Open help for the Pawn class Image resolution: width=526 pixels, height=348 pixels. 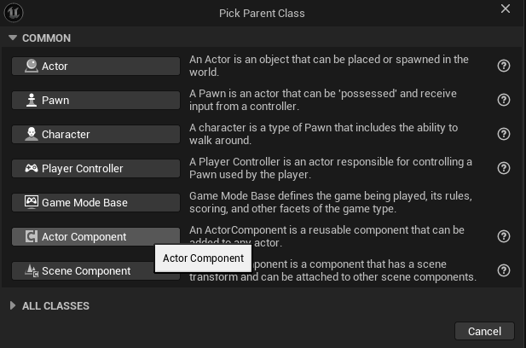click(503, 100)
